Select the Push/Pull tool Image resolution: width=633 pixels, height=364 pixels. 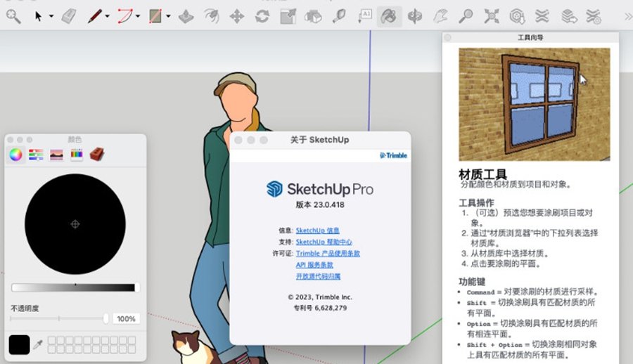click(x=186, y=17)
